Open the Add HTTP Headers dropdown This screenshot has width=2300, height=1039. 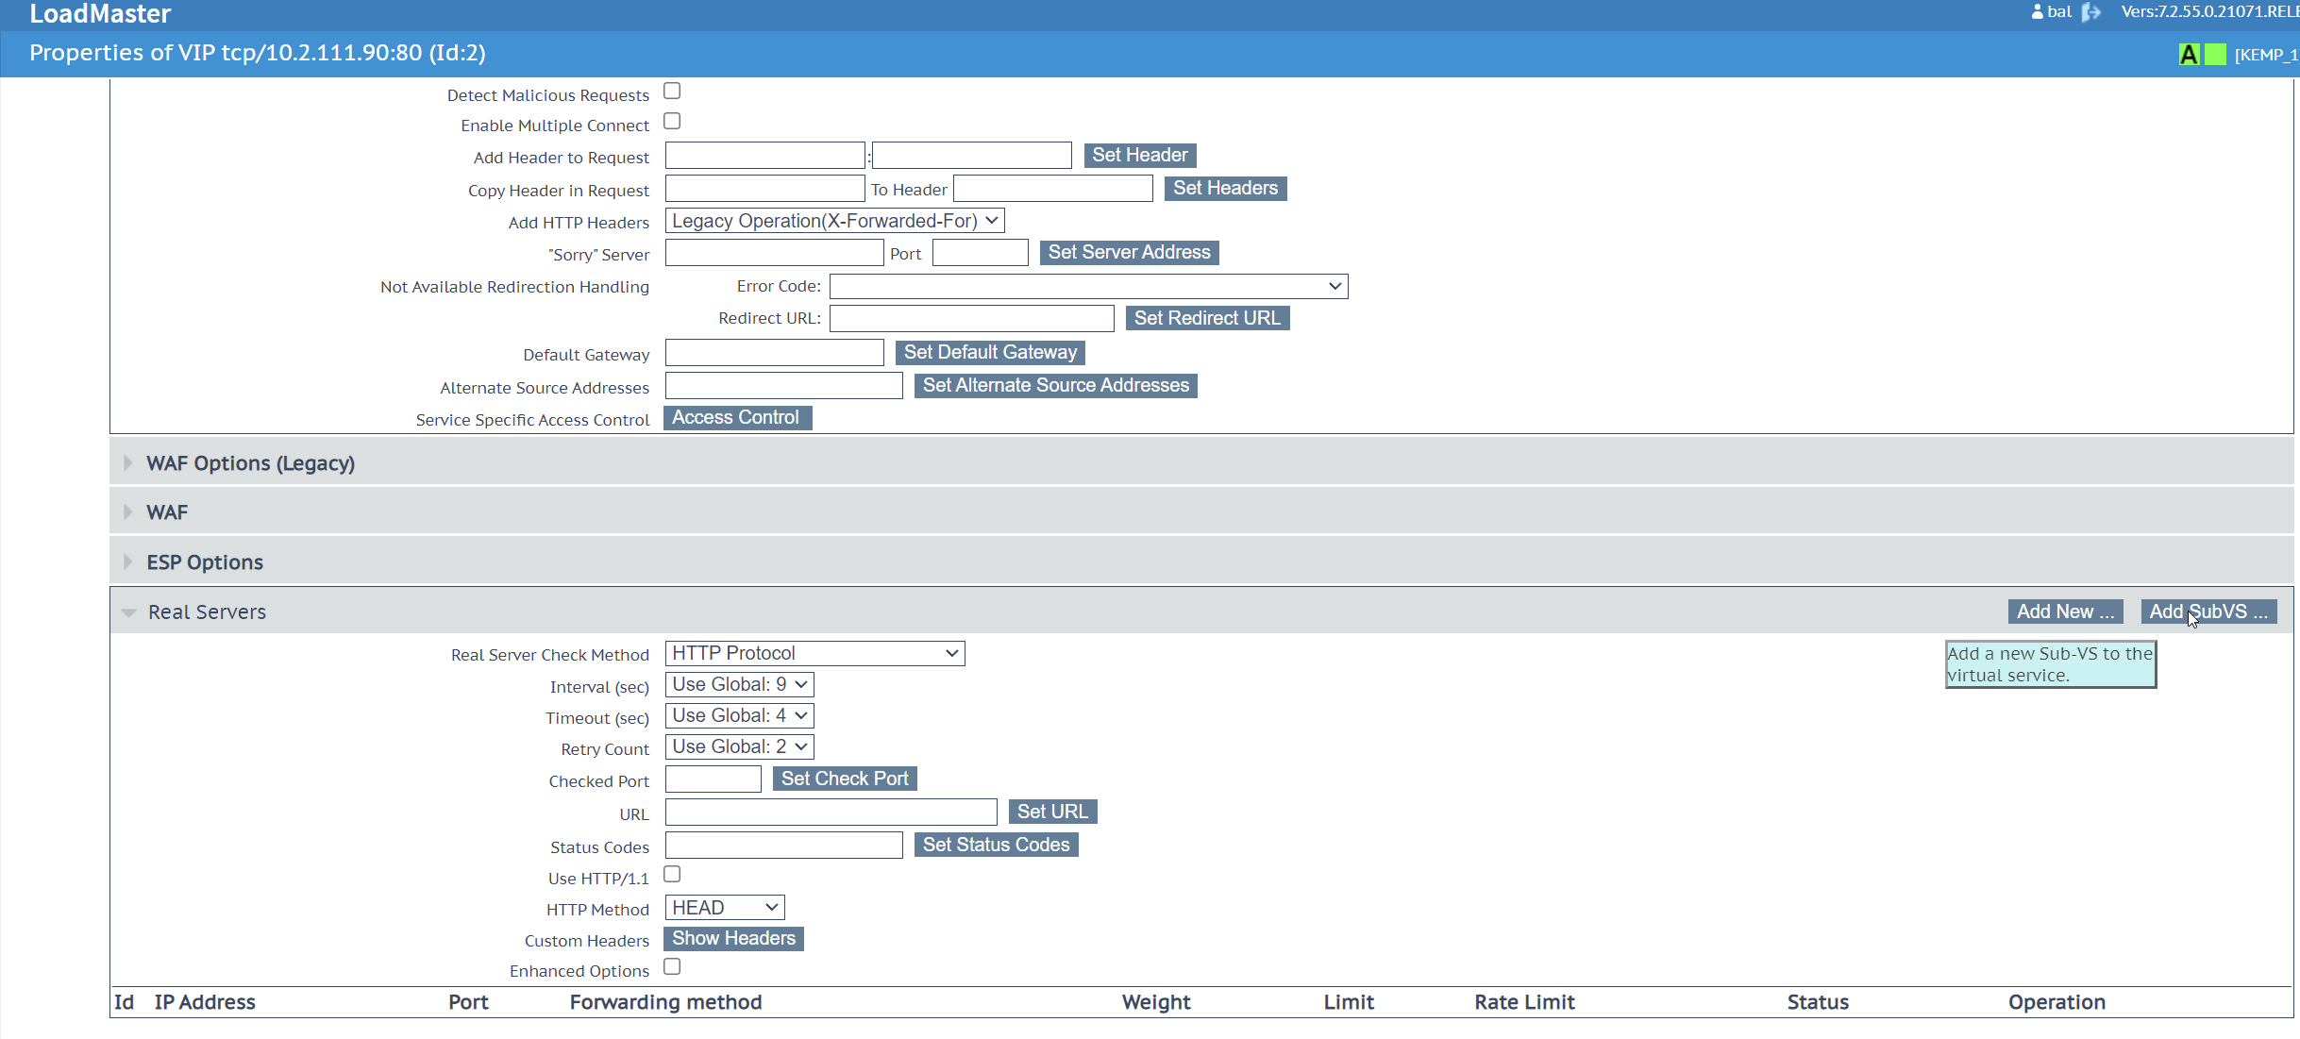click(x=834, y=221)
